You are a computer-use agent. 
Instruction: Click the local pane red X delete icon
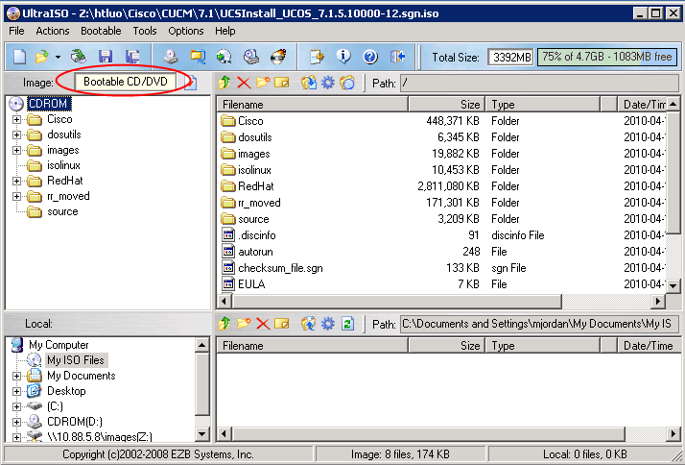[263, 324]
